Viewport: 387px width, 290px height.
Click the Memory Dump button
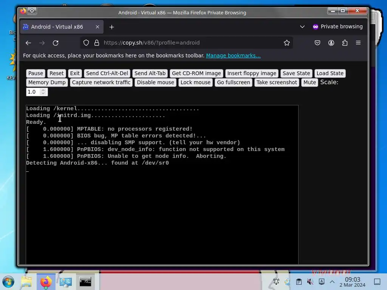47,82
